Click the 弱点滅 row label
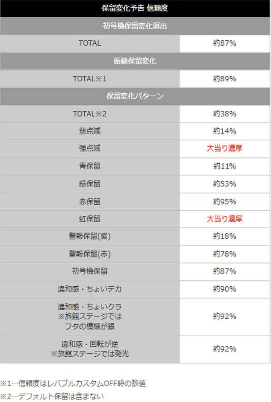 coord(89,131)
